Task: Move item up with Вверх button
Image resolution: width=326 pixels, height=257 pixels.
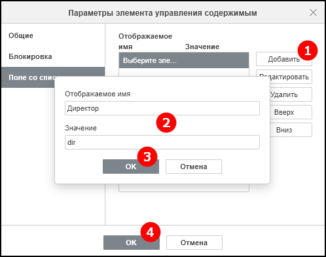Action: click(x=291, y=112)
